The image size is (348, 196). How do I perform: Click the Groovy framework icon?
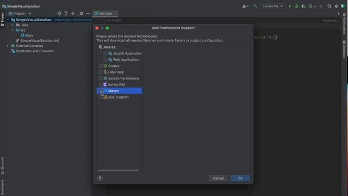point(105,66)
